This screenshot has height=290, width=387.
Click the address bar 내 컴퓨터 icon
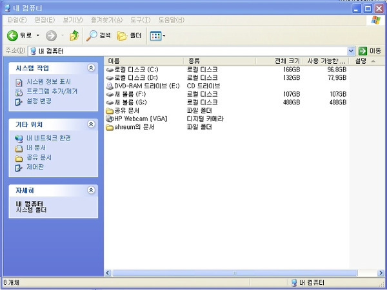point(33,51)
